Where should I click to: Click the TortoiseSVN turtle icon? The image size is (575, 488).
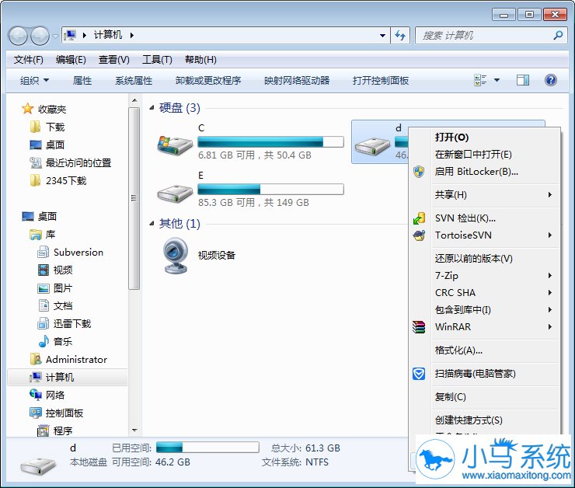click(x=419, y=235)
